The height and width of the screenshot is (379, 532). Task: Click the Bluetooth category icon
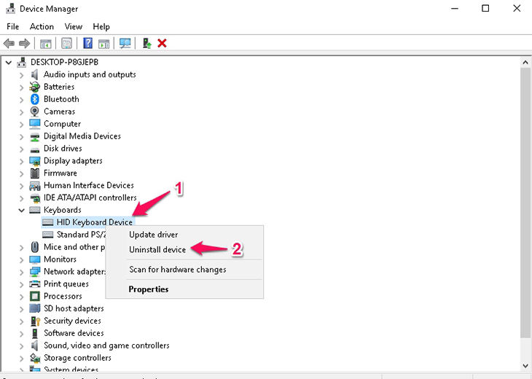[34, 99]
